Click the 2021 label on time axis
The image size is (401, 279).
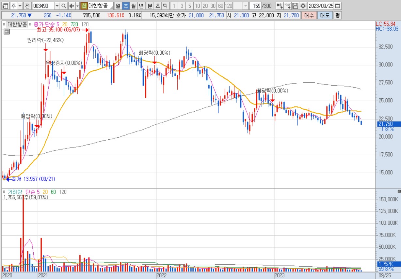tap(44, 275)
